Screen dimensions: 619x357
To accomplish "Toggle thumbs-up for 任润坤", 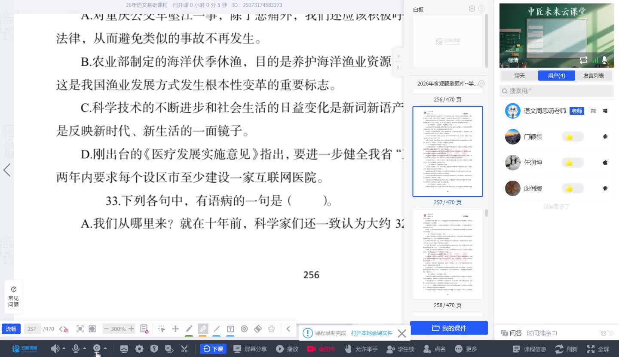I will (572, 162).
